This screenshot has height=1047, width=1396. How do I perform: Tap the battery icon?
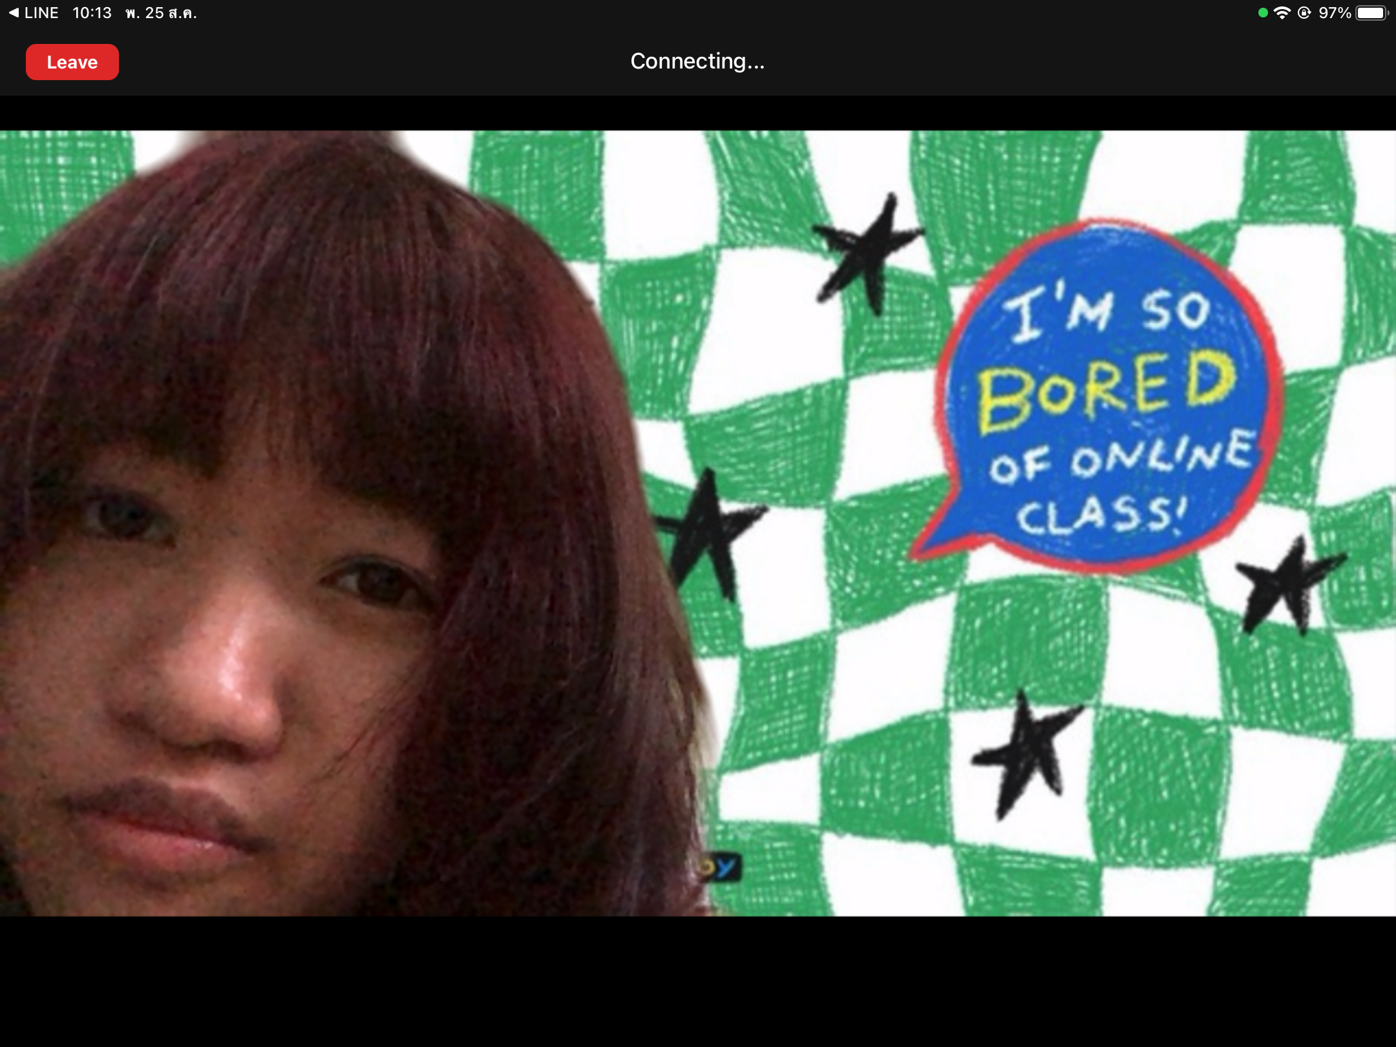[1371, 13]
